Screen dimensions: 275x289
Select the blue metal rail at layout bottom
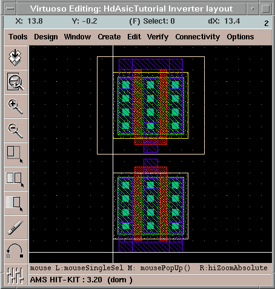[x=151, y=247]
